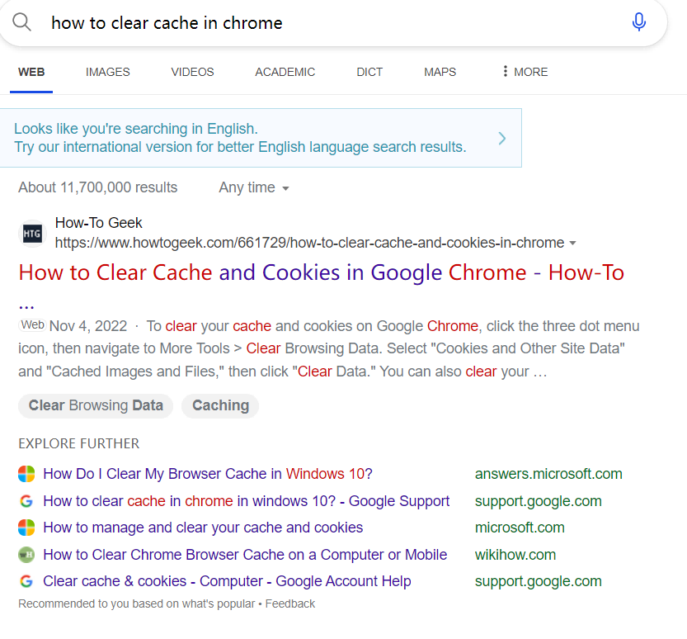
Task: Click the chevron arrow on international version banner
Action: [x=502, y=139]
